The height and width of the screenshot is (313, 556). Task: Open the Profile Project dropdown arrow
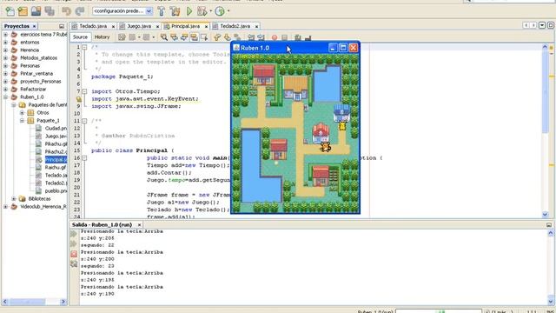pos(228,11)
